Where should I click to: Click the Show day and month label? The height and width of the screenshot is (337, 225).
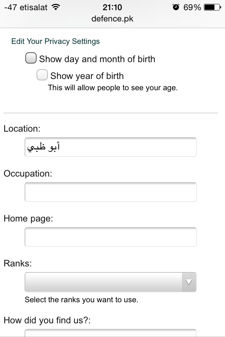[x=97, y=59]
